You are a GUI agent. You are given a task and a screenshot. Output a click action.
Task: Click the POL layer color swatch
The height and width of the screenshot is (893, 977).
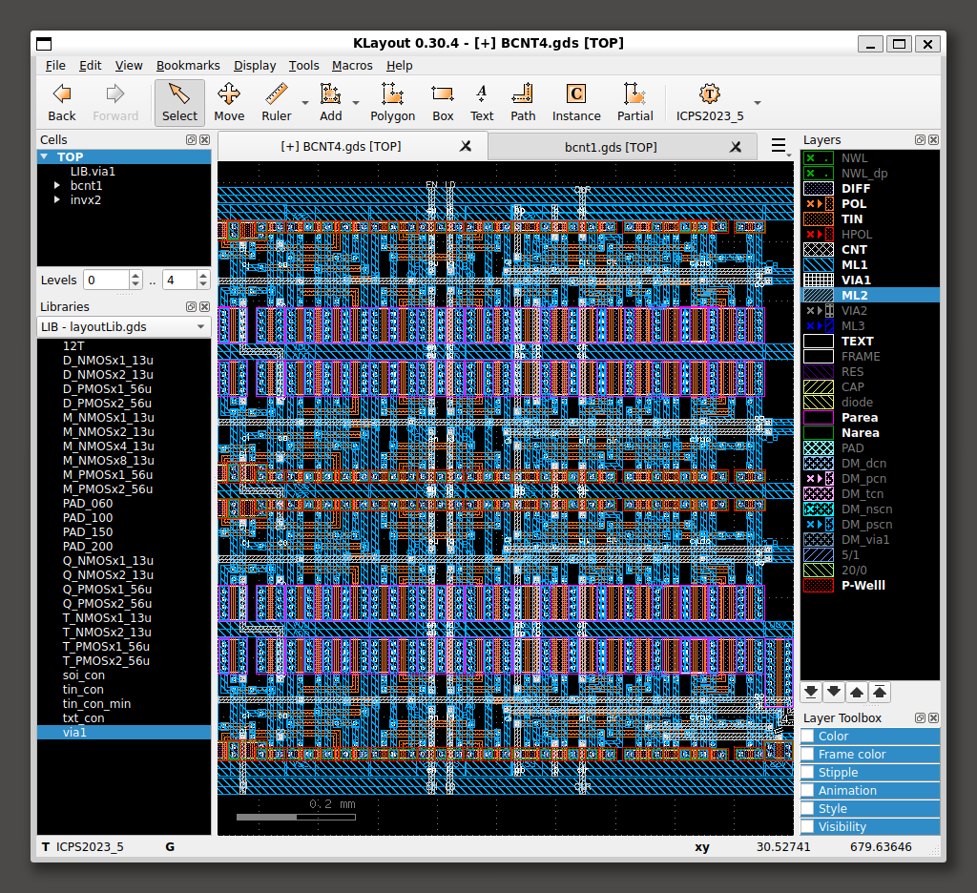point(819,203)
